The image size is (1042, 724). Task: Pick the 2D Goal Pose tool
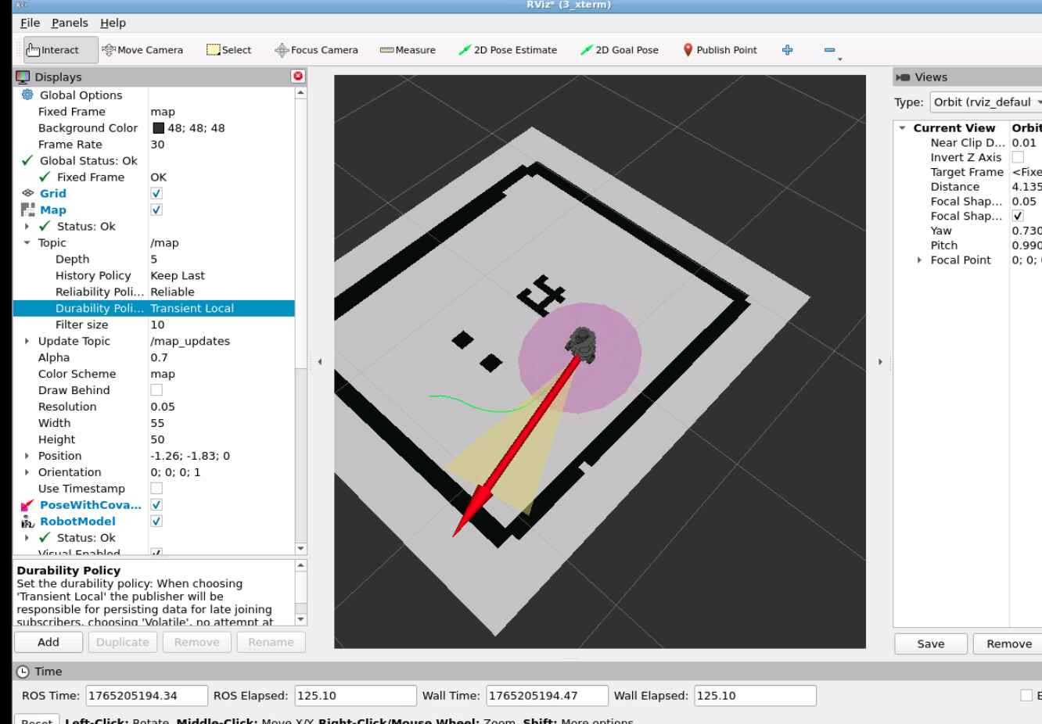point(619,50)
